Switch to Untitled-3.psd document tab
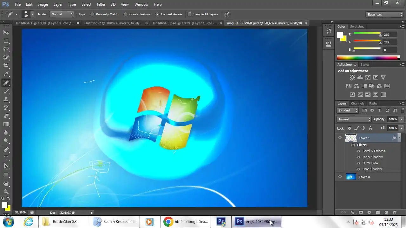406x228 pixels. point(185,23)
